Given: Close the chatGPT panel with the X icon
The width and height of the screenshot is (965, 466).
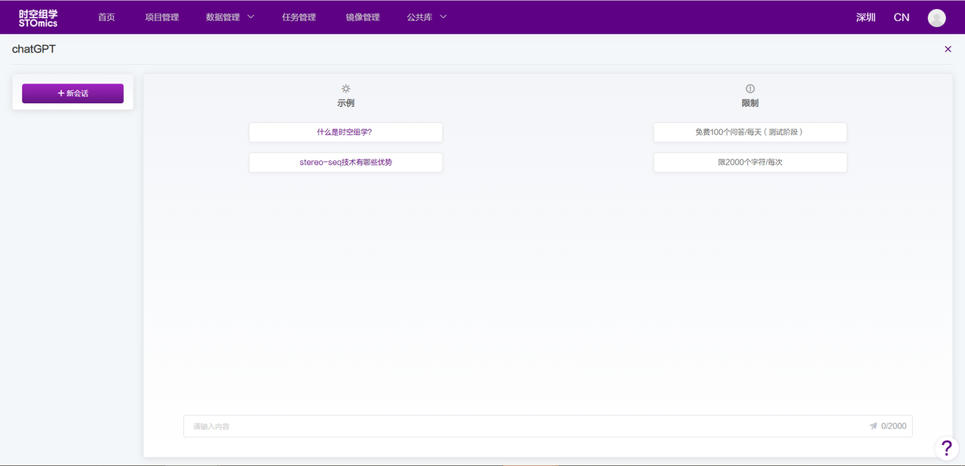Looking at the screenshot, I should pos(948,49).
